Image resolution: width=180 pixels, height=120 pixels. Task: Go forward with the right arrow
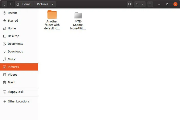[10, 4]
